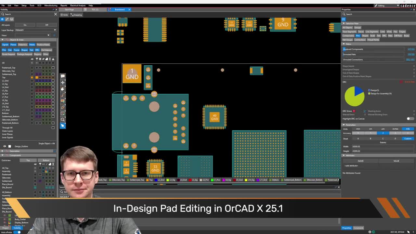
Task: Toggle the Grids toolbar button
Action: (x=64, y=15)
